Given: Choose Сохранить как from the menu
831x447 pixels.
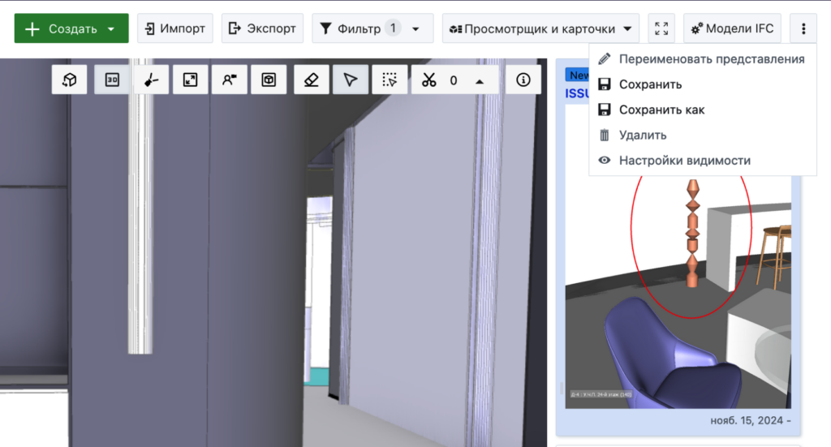Looking at the screenshot, I should (x=661, y=110).
